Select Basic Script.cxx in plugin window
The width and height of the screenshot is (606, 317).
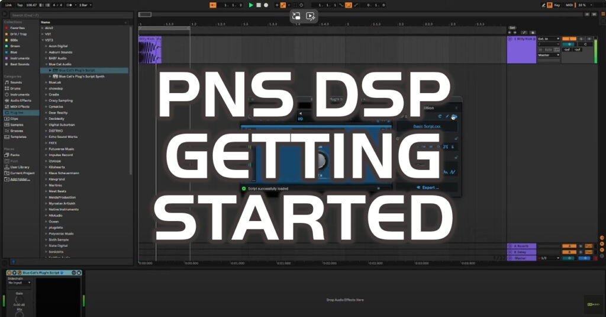pos(427,126)
